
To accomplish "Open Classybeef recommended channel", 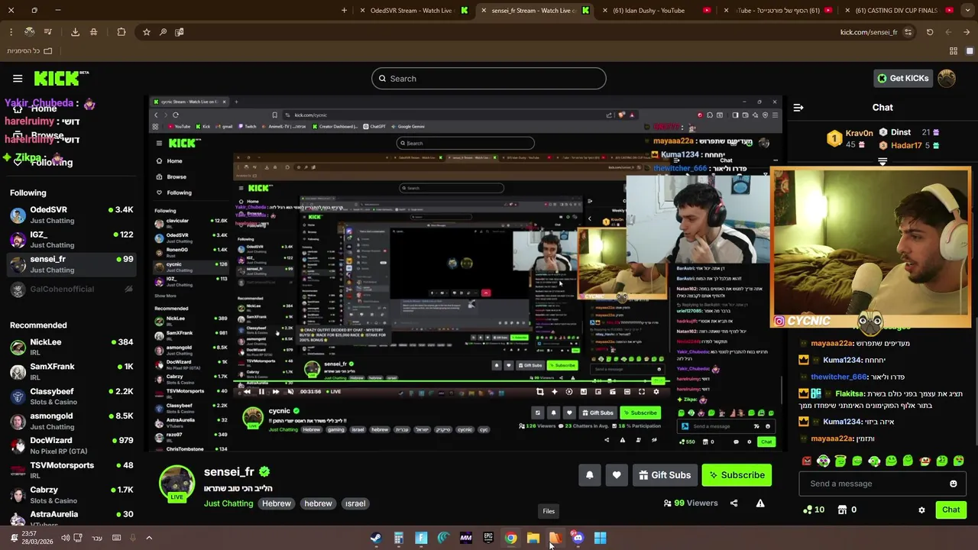I will pyautogui.click(x=73, y=396).
